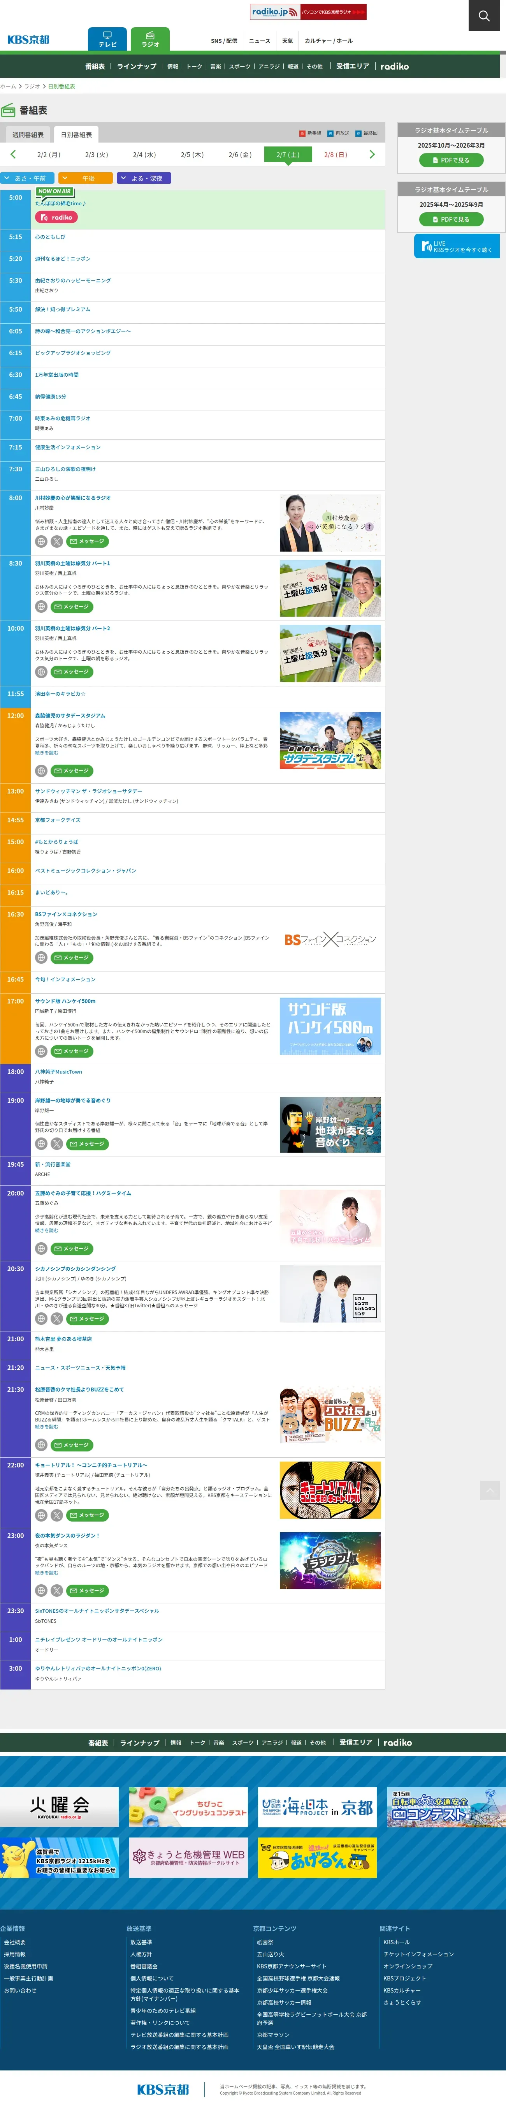Open globe icon for 羽川英樹の土曜は旅気分 パート2
The height and width of the screenshot is (2109, 506).
point(41,672)
